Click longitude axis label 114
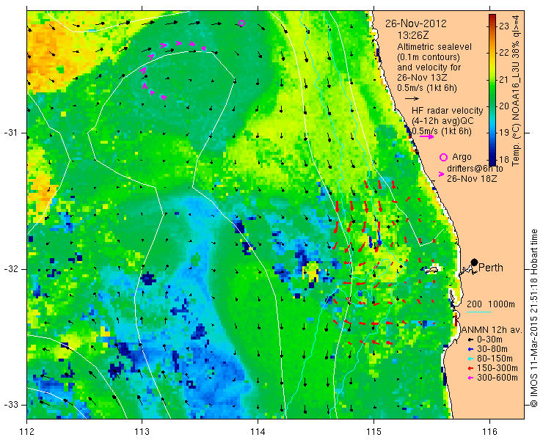The width and height of the screenshot is (543, 440). click(x=258, y=432)
